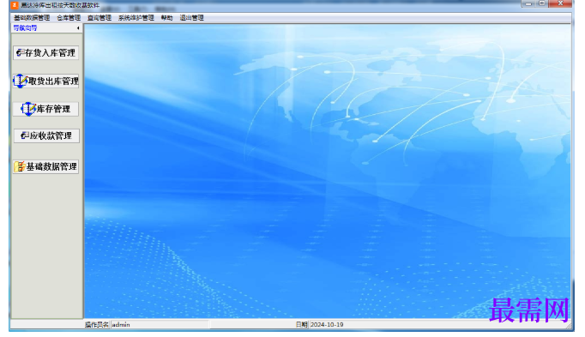Click the 操作员名 label in status bar

[x=97, y=325]
